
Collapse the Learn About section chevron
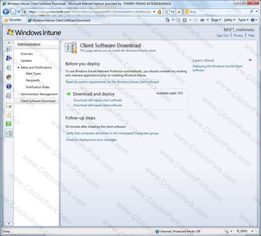coord(250,60)
